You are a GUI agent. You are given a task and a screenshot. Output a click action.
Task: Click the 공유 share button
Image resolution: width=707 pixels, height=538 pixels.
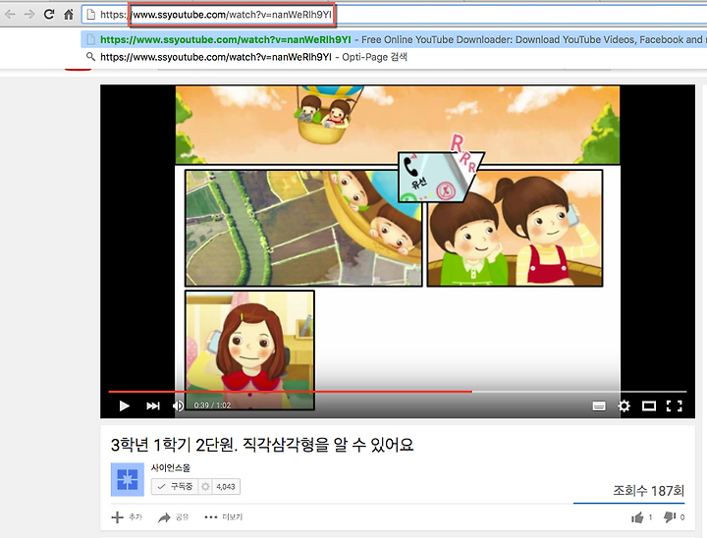point(173,517)
